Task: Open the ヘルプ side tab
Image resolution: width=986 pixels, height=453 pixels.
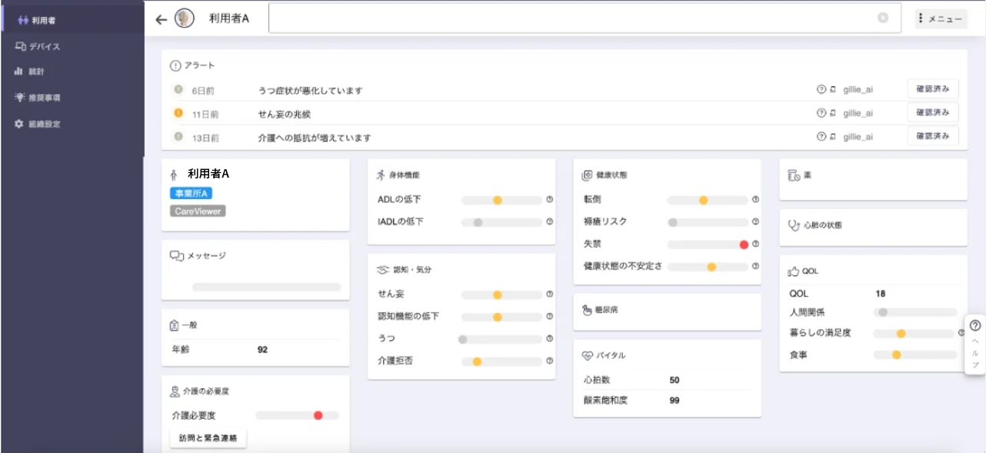Action: click(974, 345)
